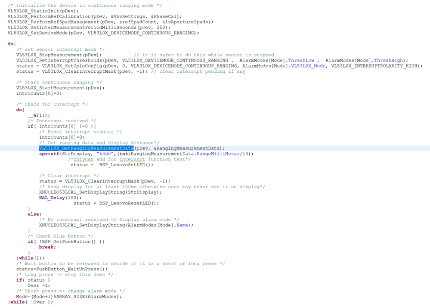
Task: Click the "%3dc" format string
Action: (x=105, y=154)
